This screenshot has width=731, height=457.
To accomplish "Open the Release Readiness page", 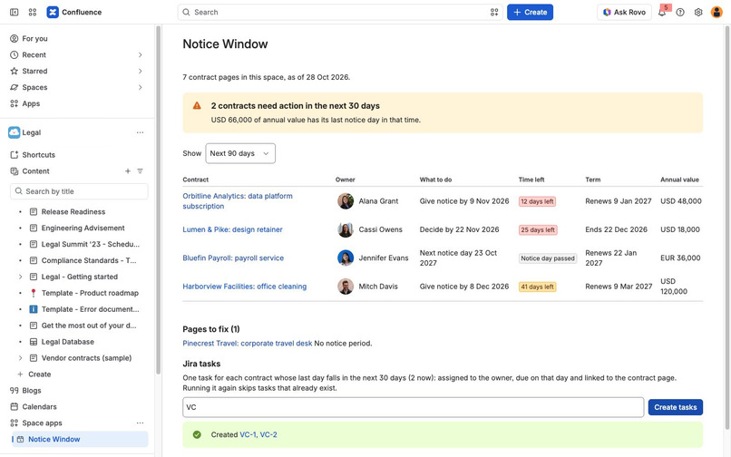I will (73, 211).
